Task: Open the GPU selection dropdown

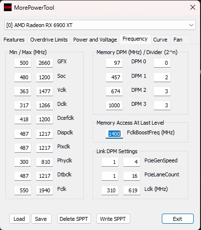Action: [100, 25]
